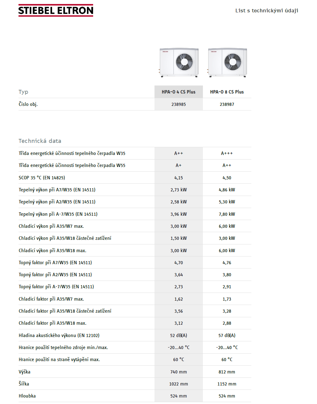Click the "Výška" row label

click(x=25, y=372)
